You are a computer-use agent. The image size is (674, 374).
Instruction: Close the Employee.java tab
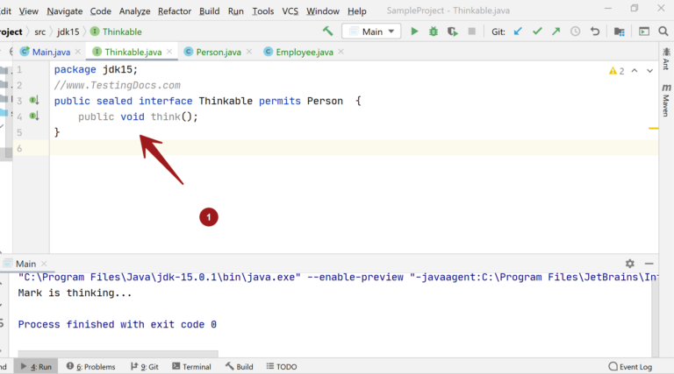coord(341,52)
